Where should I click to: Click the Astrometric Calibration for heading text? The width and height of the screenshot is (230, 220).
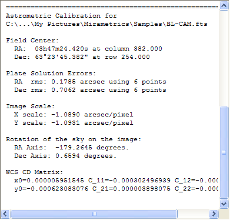tap(61, 16)
